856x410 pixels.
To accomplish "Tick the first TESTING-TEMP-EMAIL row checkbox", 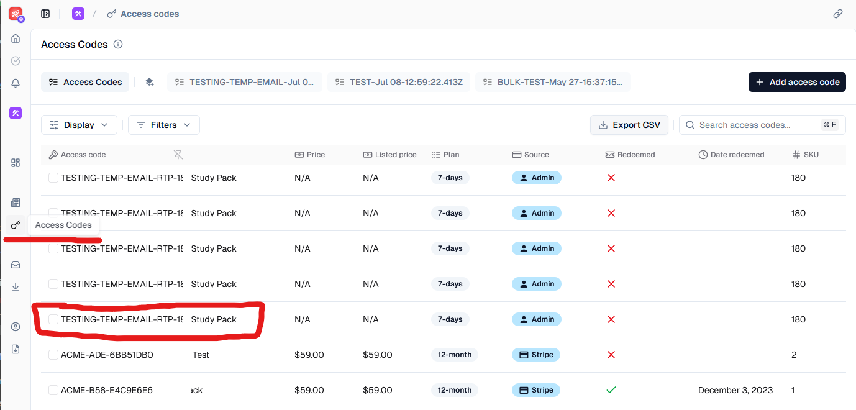I will point(53,178).
